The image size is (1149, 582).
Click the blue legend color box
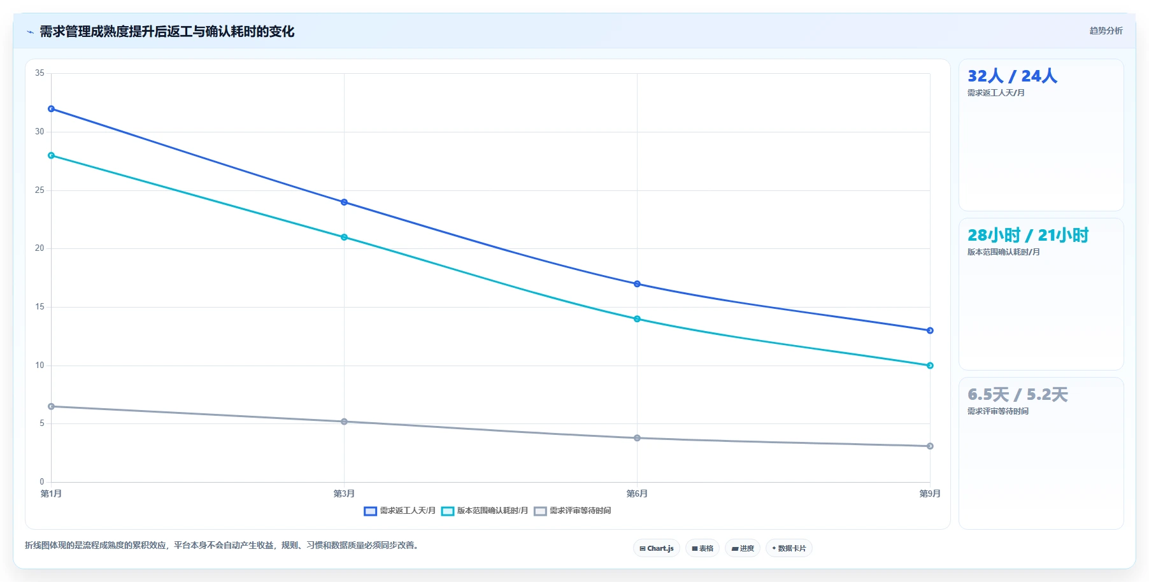pos(370,511)
